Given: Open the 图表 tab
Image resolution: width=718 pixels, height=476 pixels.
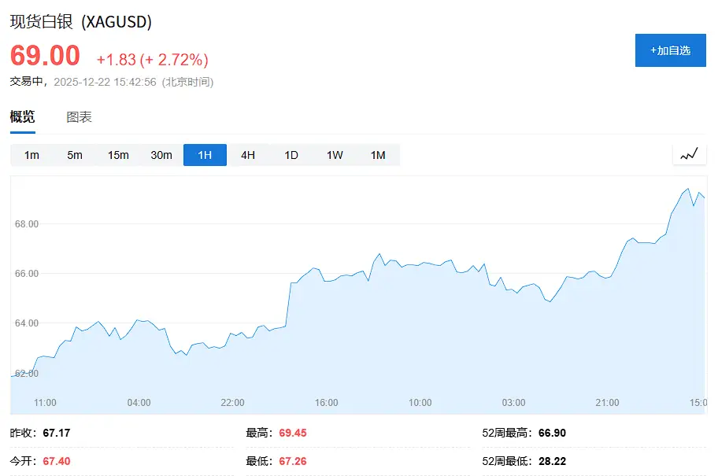Looking at the screenshot, I should (78, 116).
